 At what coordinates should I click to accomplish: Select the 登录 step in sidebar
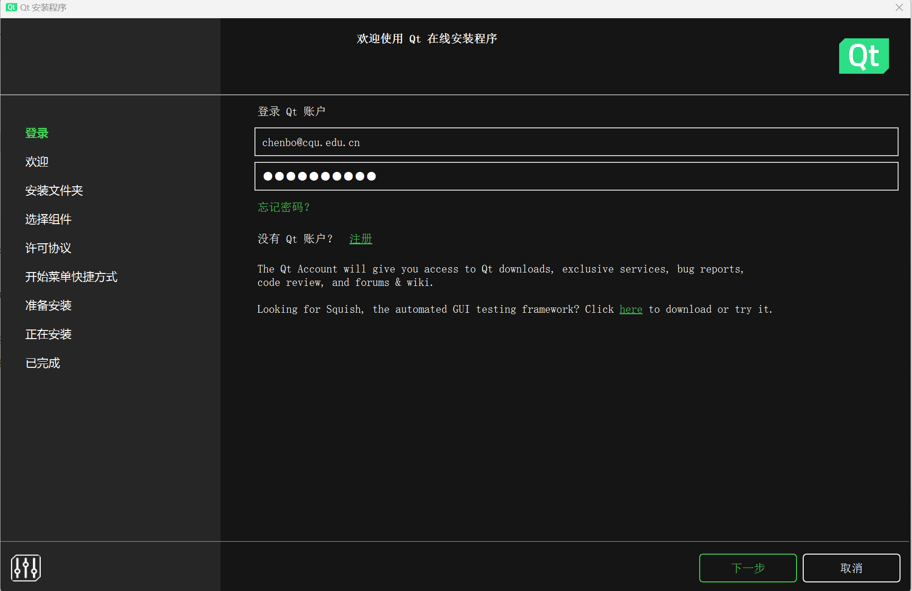(37, 133)
